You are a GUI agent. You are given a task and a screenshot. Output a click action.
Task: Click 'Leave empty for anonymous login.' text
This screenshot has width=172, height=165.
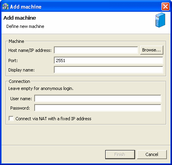pyautogui.click(x=41, y=88)
